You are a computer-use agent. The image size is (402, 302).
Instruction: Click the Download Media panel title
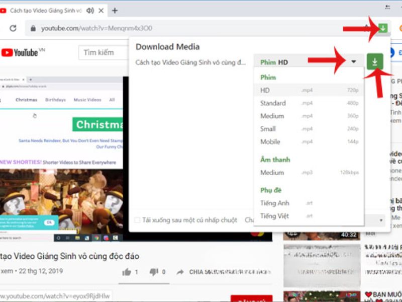pos(168,47)
